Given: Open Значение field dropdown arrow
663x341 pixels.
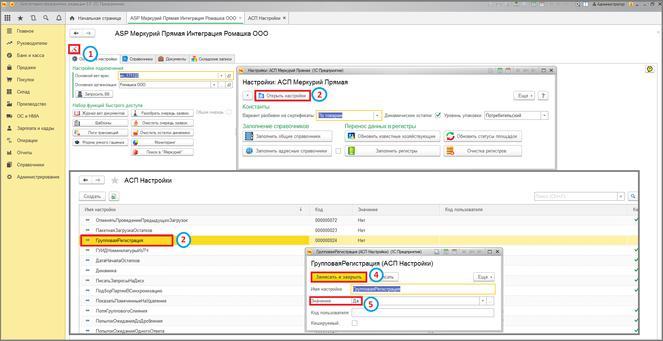Looking at the screenshot, I should [483, 301].
